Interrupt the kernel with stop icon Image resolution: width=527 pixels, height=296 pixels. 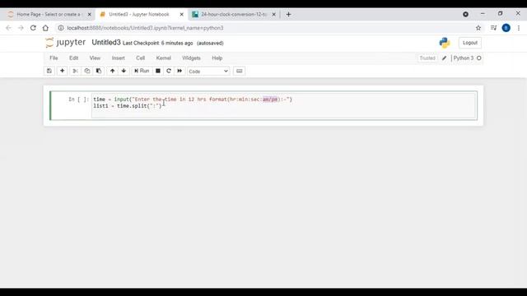(157, 71)
